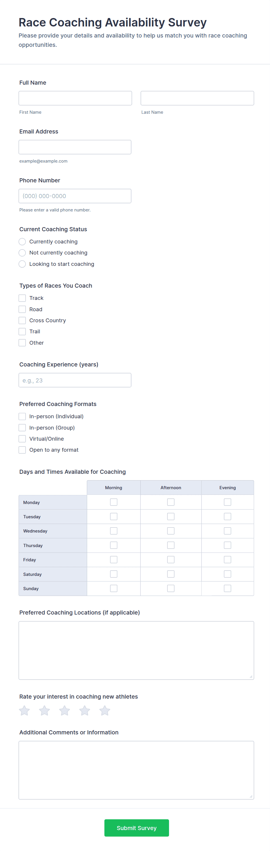Check Friday Morning availability

(114, 560)
